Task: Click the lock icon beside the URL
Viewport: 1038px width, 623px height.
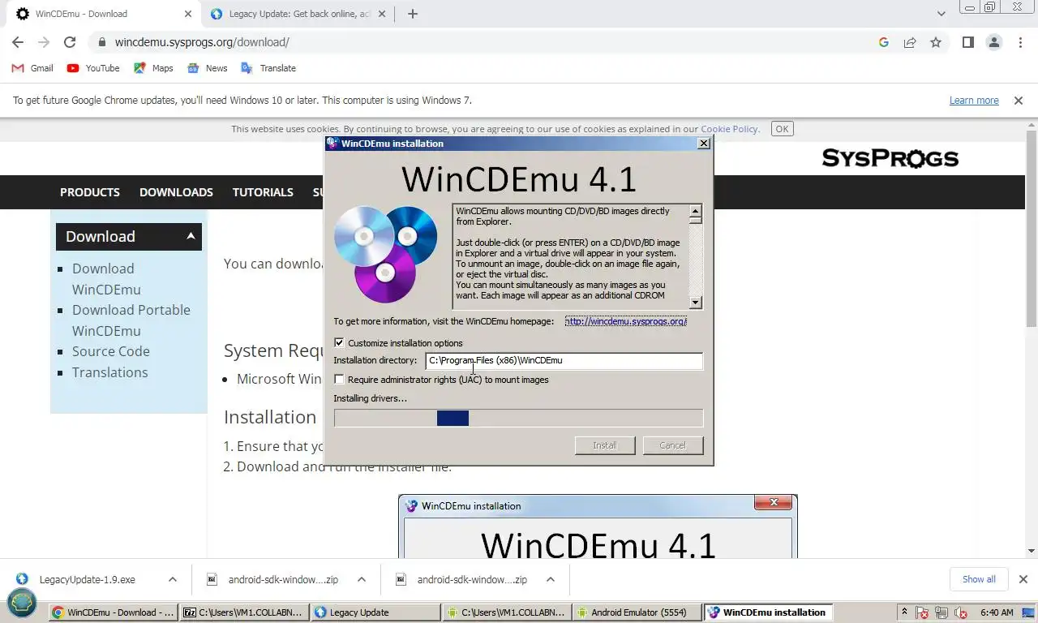Action: tap(101, 42)
